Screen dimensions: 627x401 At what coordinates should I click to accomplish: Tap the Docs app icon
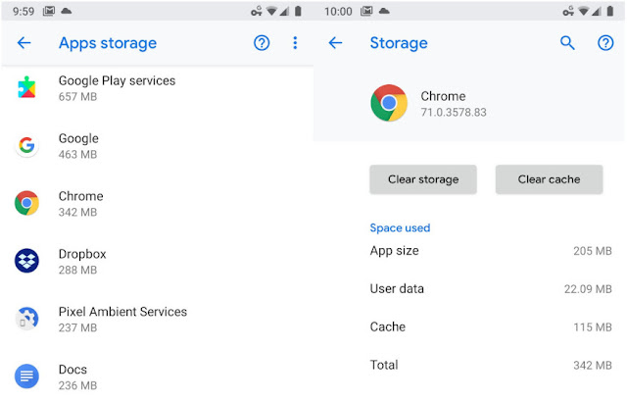(26, 376)
